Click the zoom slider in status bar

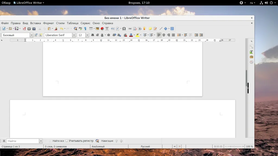234,147
